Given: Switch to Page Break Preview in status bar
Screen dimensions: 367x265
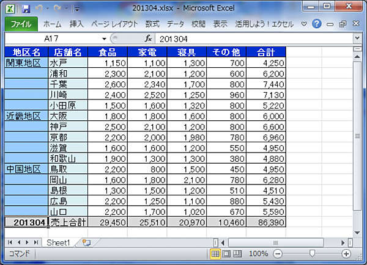Looking at the screenshot, I should click(237, 253).
